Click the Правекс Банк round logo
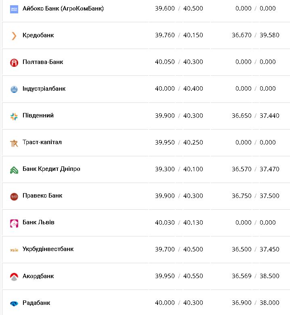 [x=14, y=196]
